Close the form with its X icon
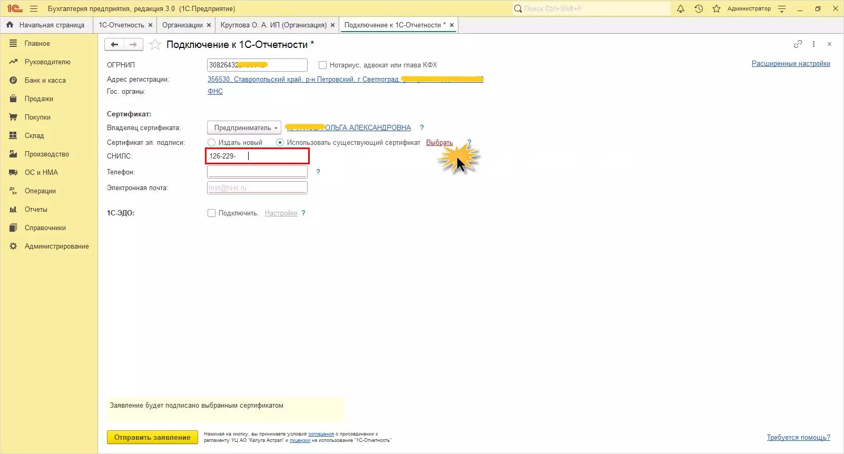 click(x=829, y=44)
